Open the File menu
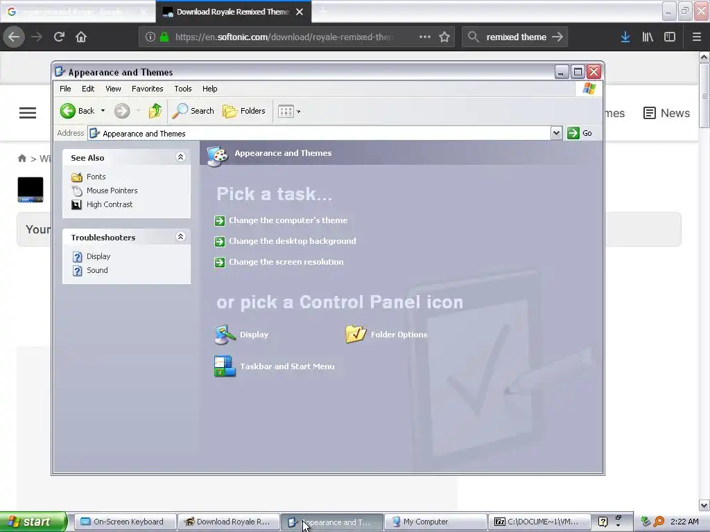This screenshot has width=710, height=532. [65, 89]
